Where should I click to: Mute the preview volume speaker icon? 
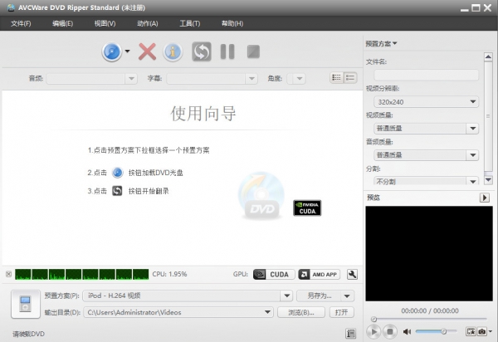(407, 331)
